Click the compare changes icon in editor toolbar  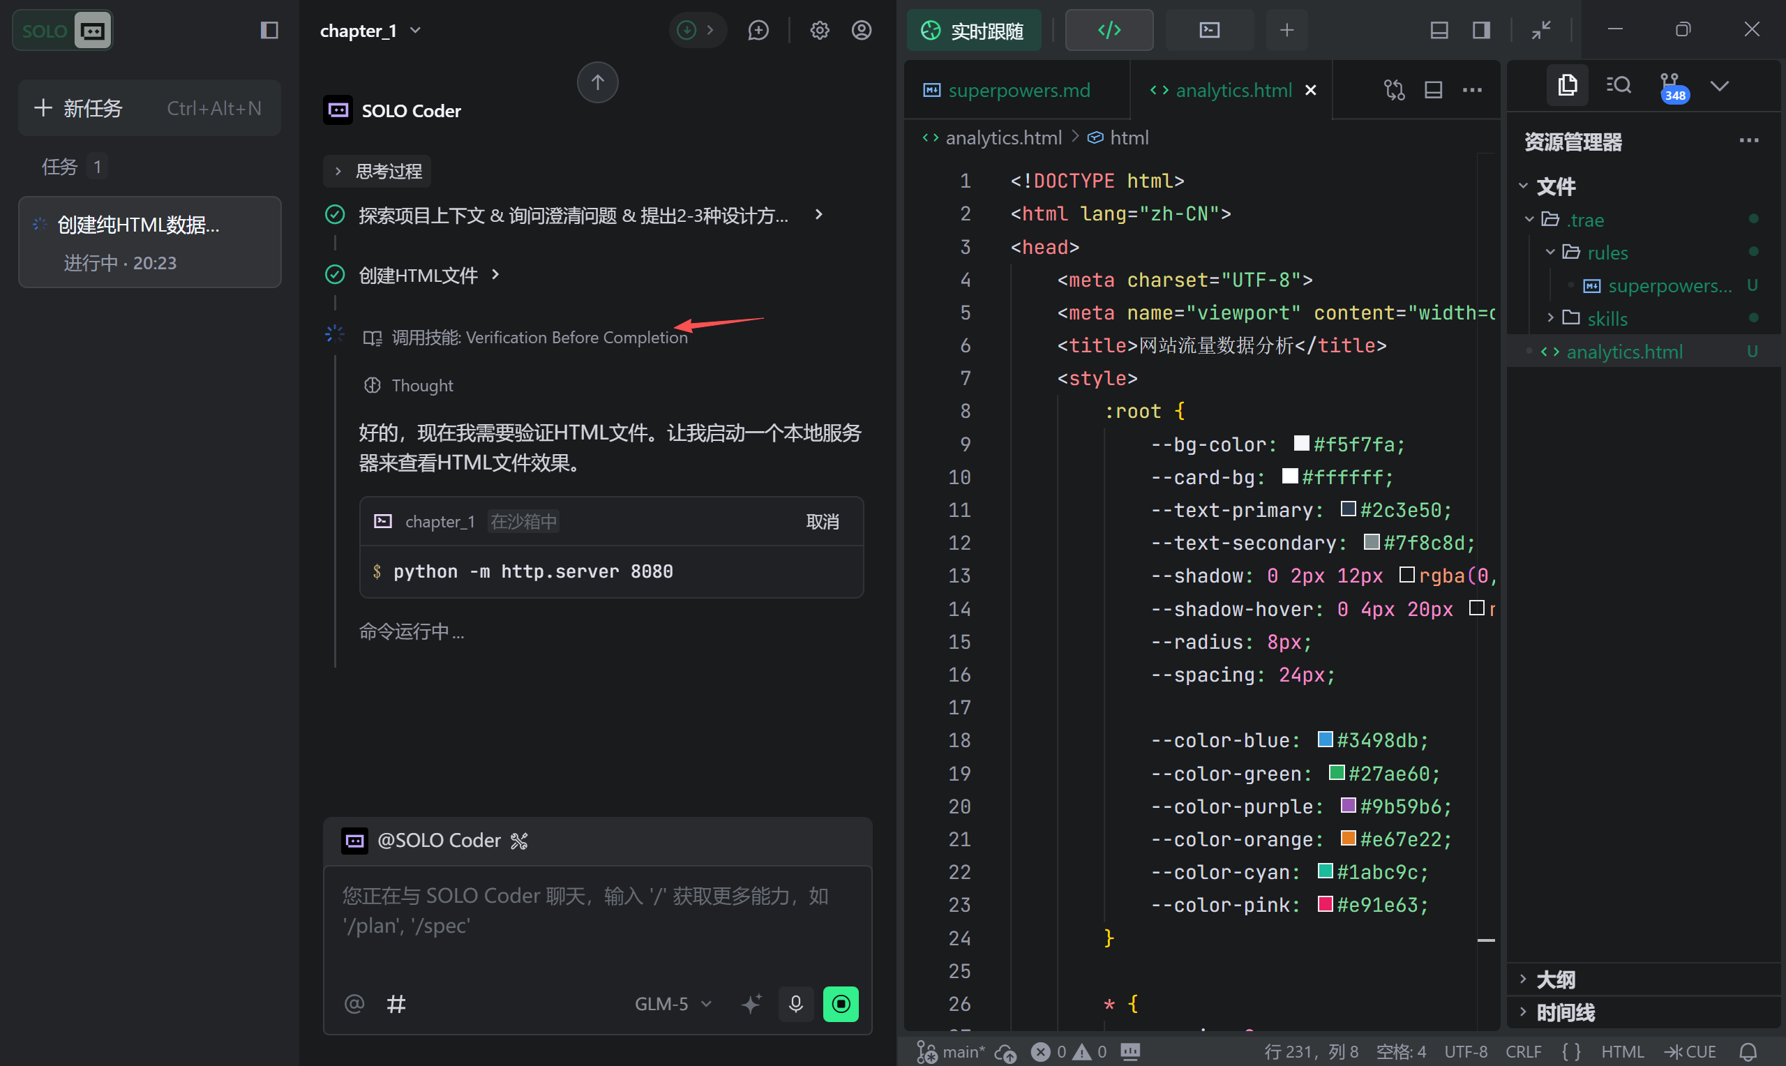[x=1394, y=90]
